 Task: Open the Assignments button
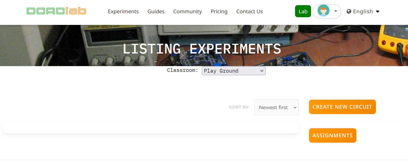coord(333,135)
